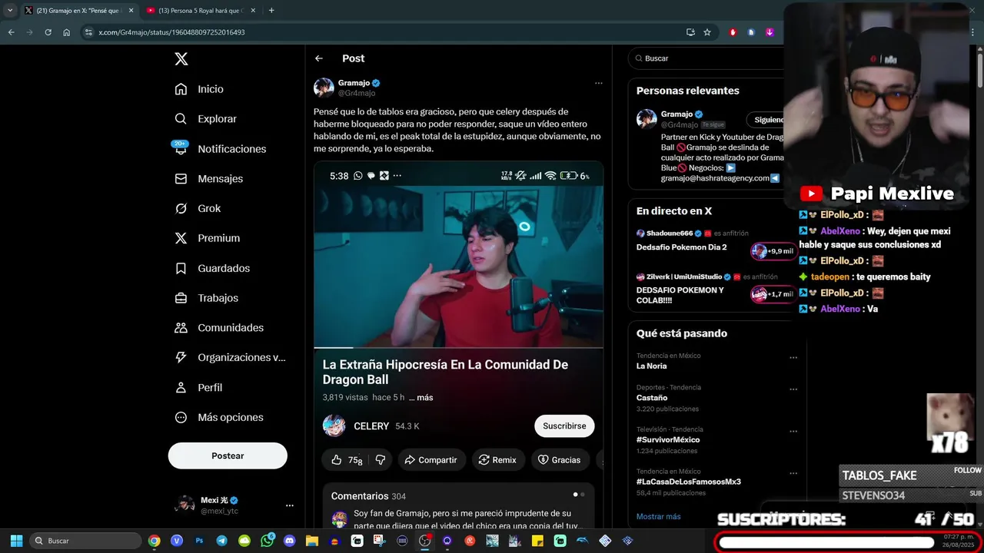Click the page vertical scrollbar
984x553 pixels.
pos(979,69)
